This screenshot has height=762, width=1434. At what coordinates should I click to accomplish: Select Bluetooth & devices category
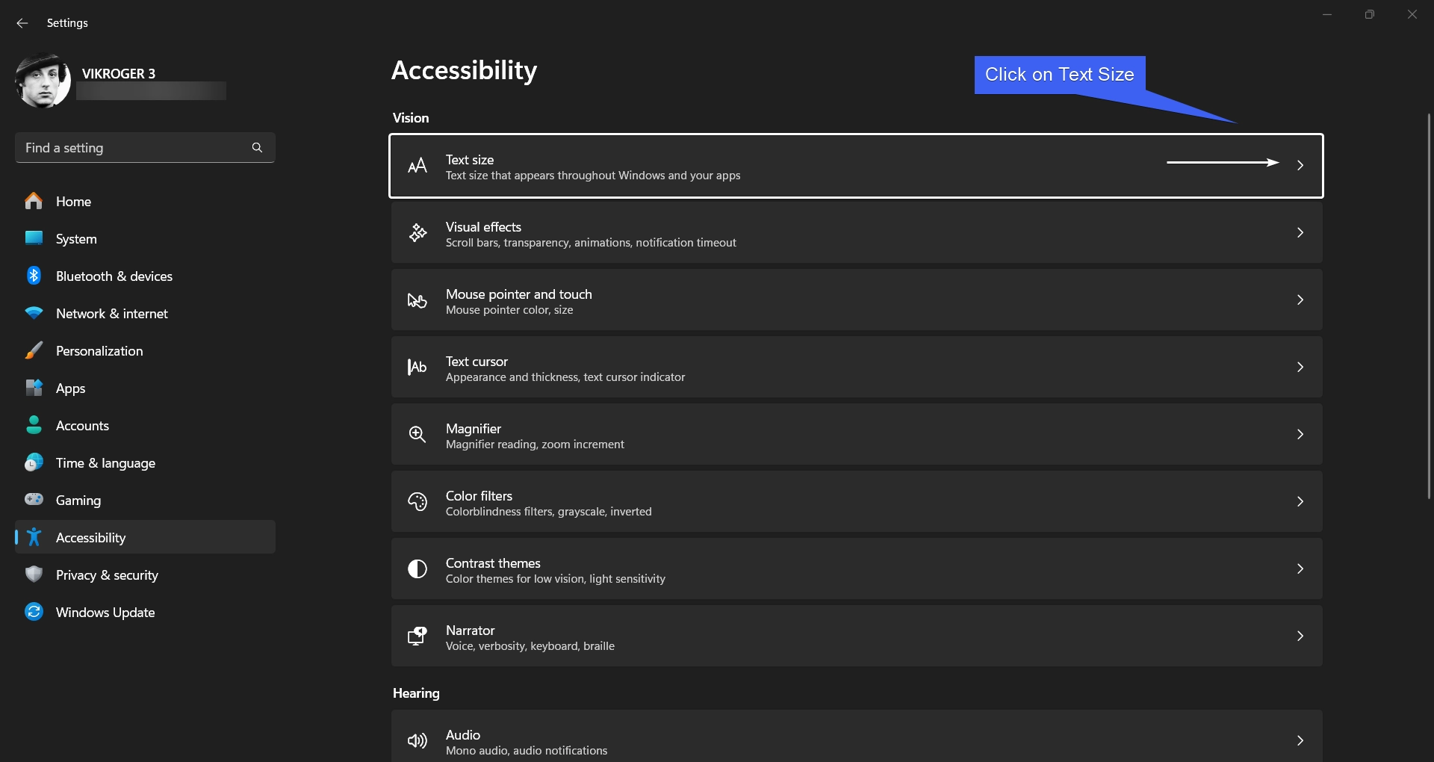[x=145, y=276]
